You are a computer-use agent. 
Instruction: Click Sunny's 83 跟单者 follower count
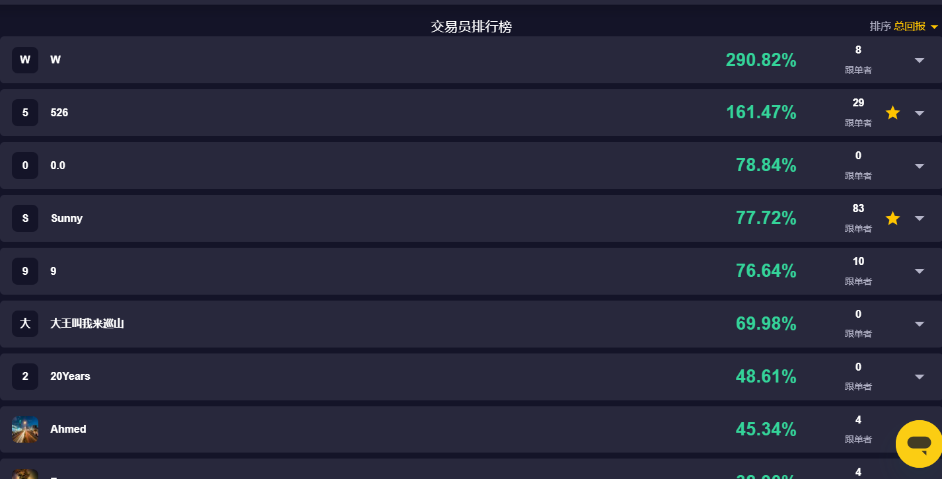(x=858, y=217)
